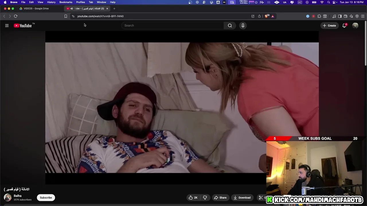The height and width of the screenshot is (206, 367).
Task: Open the YouTube guide hamburger menu
Action: pos(7,25)
